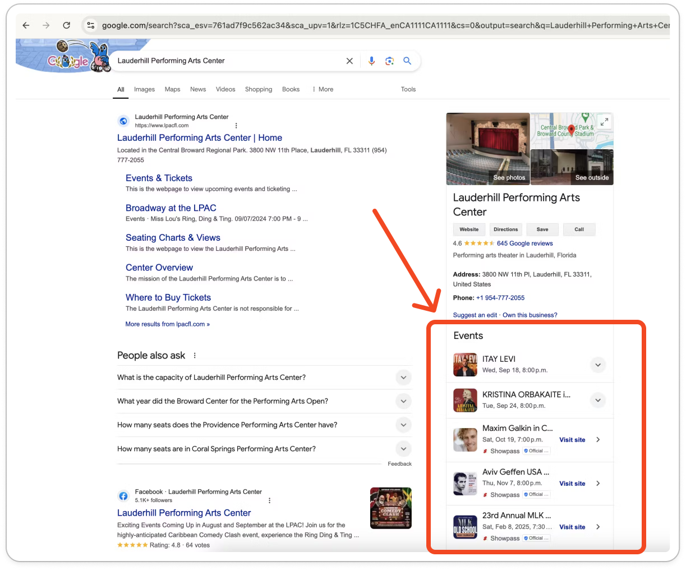Switch to the Images tab
Viewport: 686px width, 570px height.
pyautogui.click(x=144, y=89)
